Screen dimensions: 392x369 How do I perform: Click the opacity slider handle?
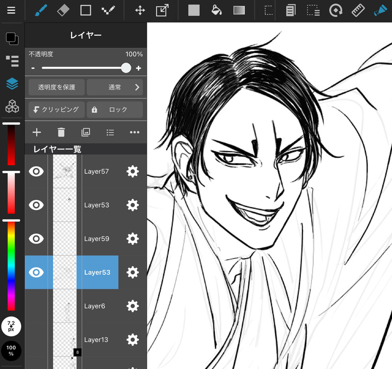[126, 68]
